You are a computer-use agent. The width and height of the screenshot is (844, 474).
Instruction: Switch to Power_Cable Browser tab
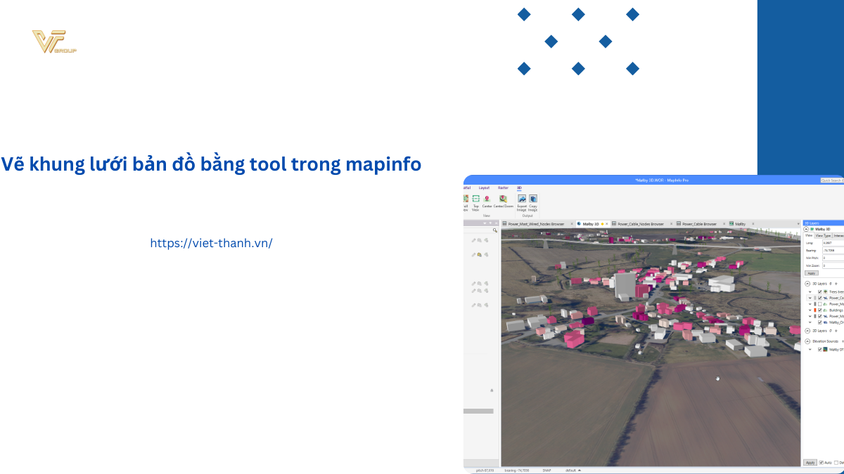click(x=698, y=224)
